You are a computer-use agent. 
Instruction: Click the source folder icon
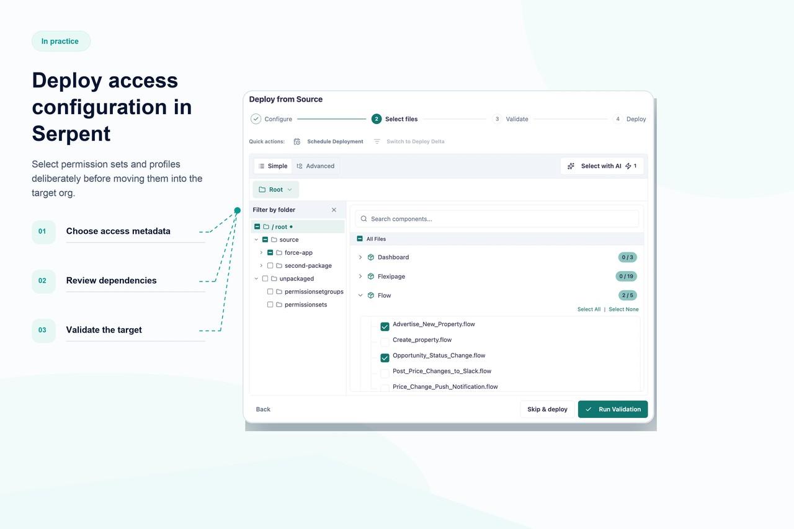coord(274,240)
